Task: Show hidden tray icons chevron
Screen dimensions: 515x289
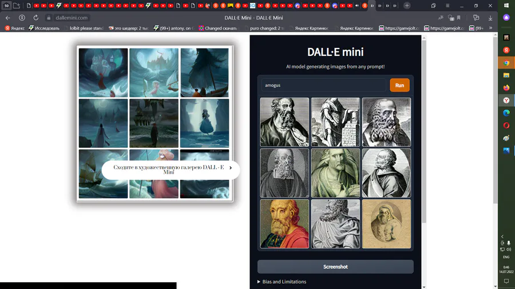Action: coord(502,236)
